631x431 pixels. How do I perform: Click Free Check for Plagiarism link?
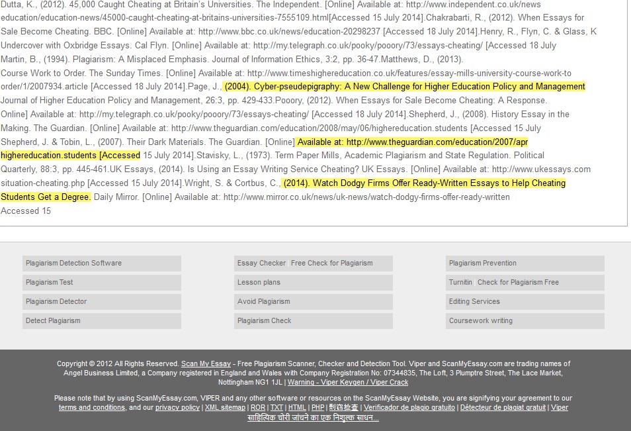point(332,263)
